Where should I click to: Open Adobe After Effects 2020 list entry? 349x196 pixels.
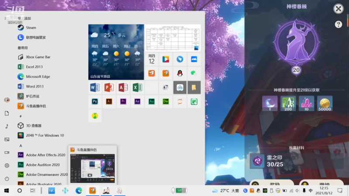[x=41, y=155]
